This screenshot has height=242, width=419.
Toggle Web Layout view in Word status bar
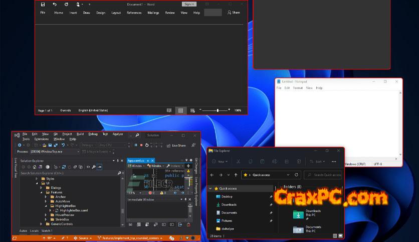[192, 110]
